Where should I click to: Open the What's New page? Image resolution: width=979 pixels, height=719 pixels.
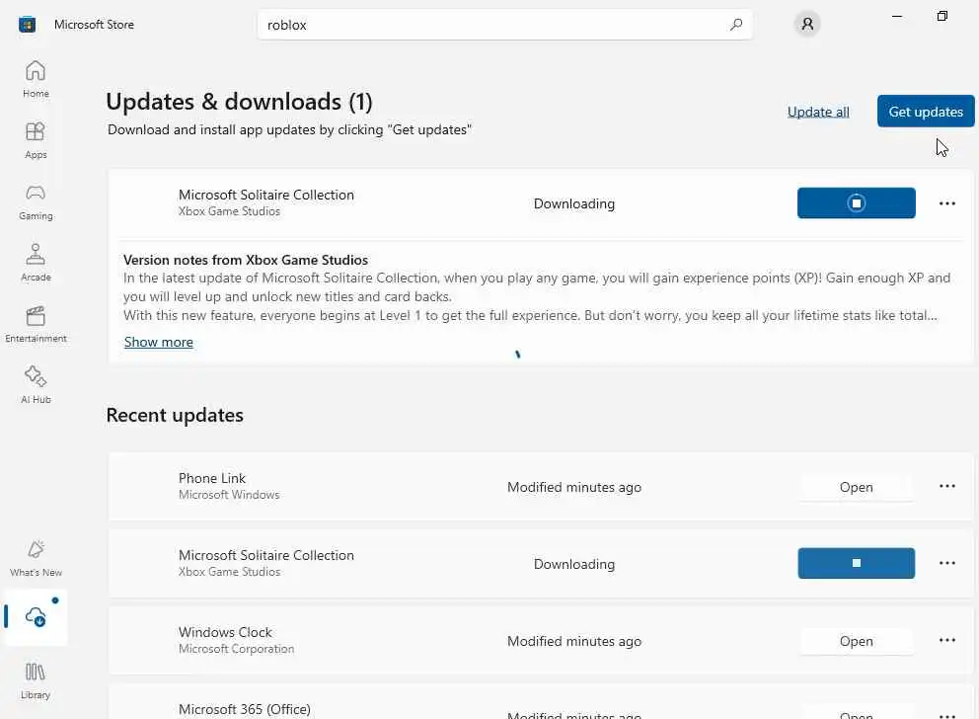click(x=36, y=558)
